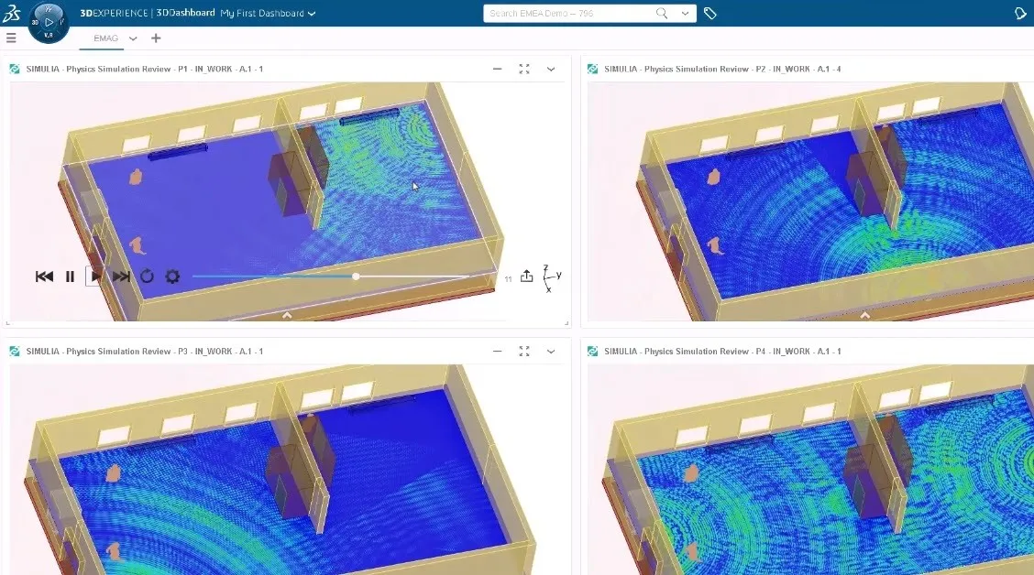Open the search options dropdown arrow
This screenshot has width=1034, height=575.
[685, 14]
